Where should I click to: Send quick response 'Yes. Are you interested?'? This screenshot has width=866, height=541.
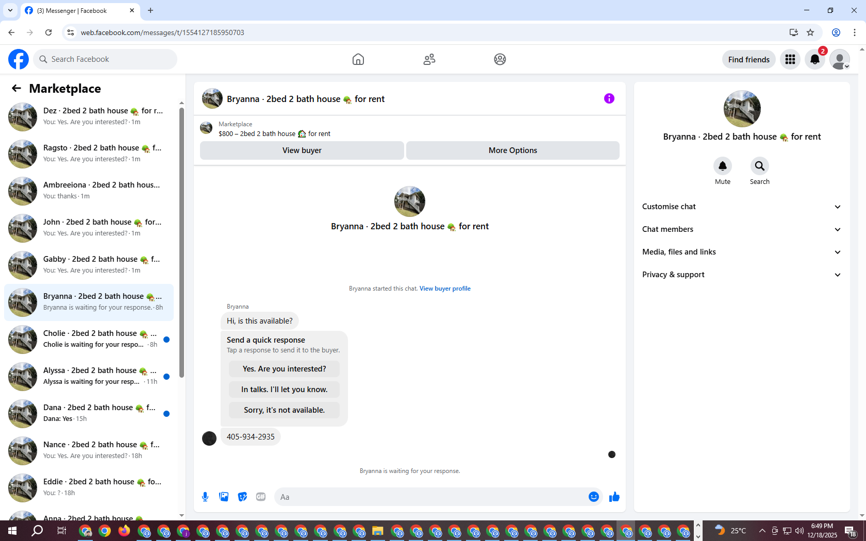[284, 369]
